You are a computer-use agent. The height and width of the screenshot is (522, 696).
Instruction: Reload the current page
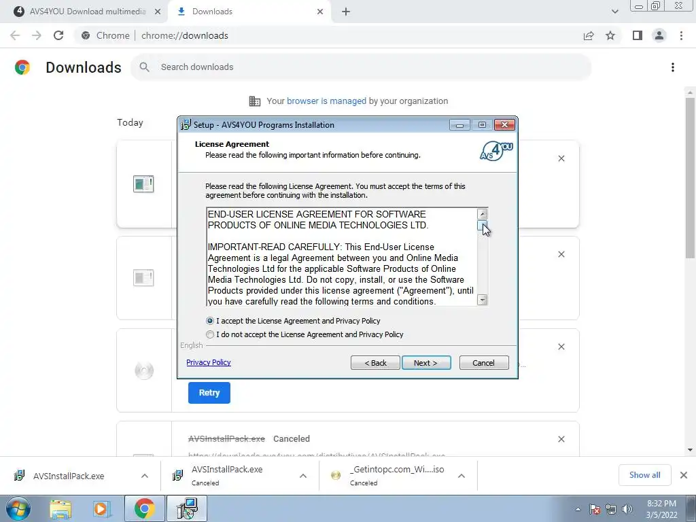(x=58, y=35)
